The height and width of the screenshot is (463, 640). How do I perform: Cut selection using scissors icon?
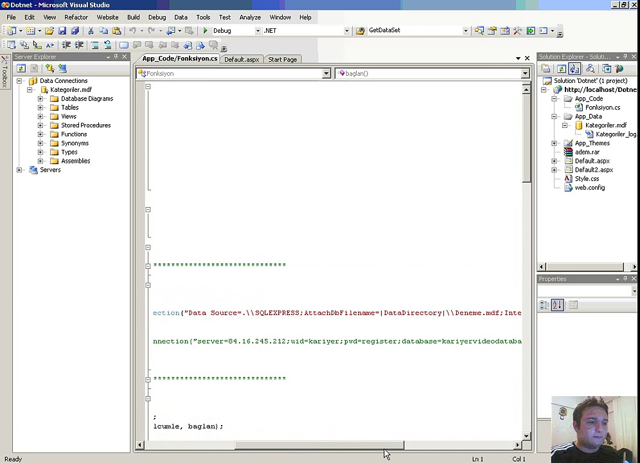(x=91, y=31)
